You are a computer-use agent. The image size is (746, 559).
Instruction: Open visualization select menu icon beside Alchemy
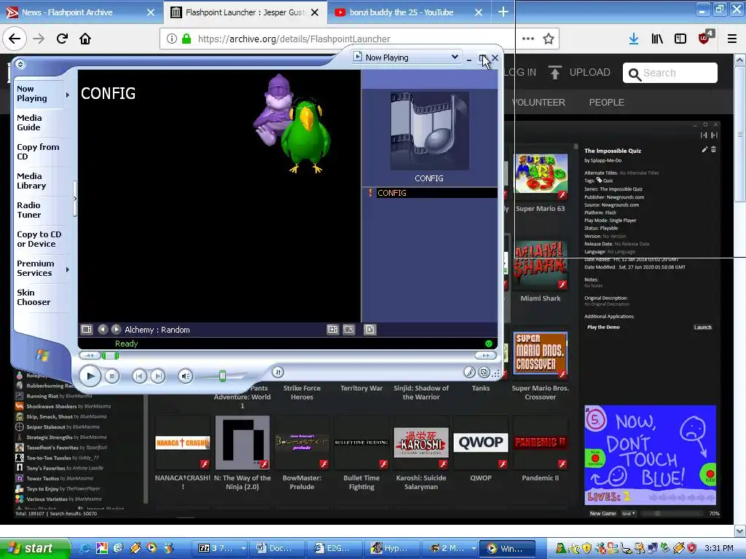(x=87, y=329)
